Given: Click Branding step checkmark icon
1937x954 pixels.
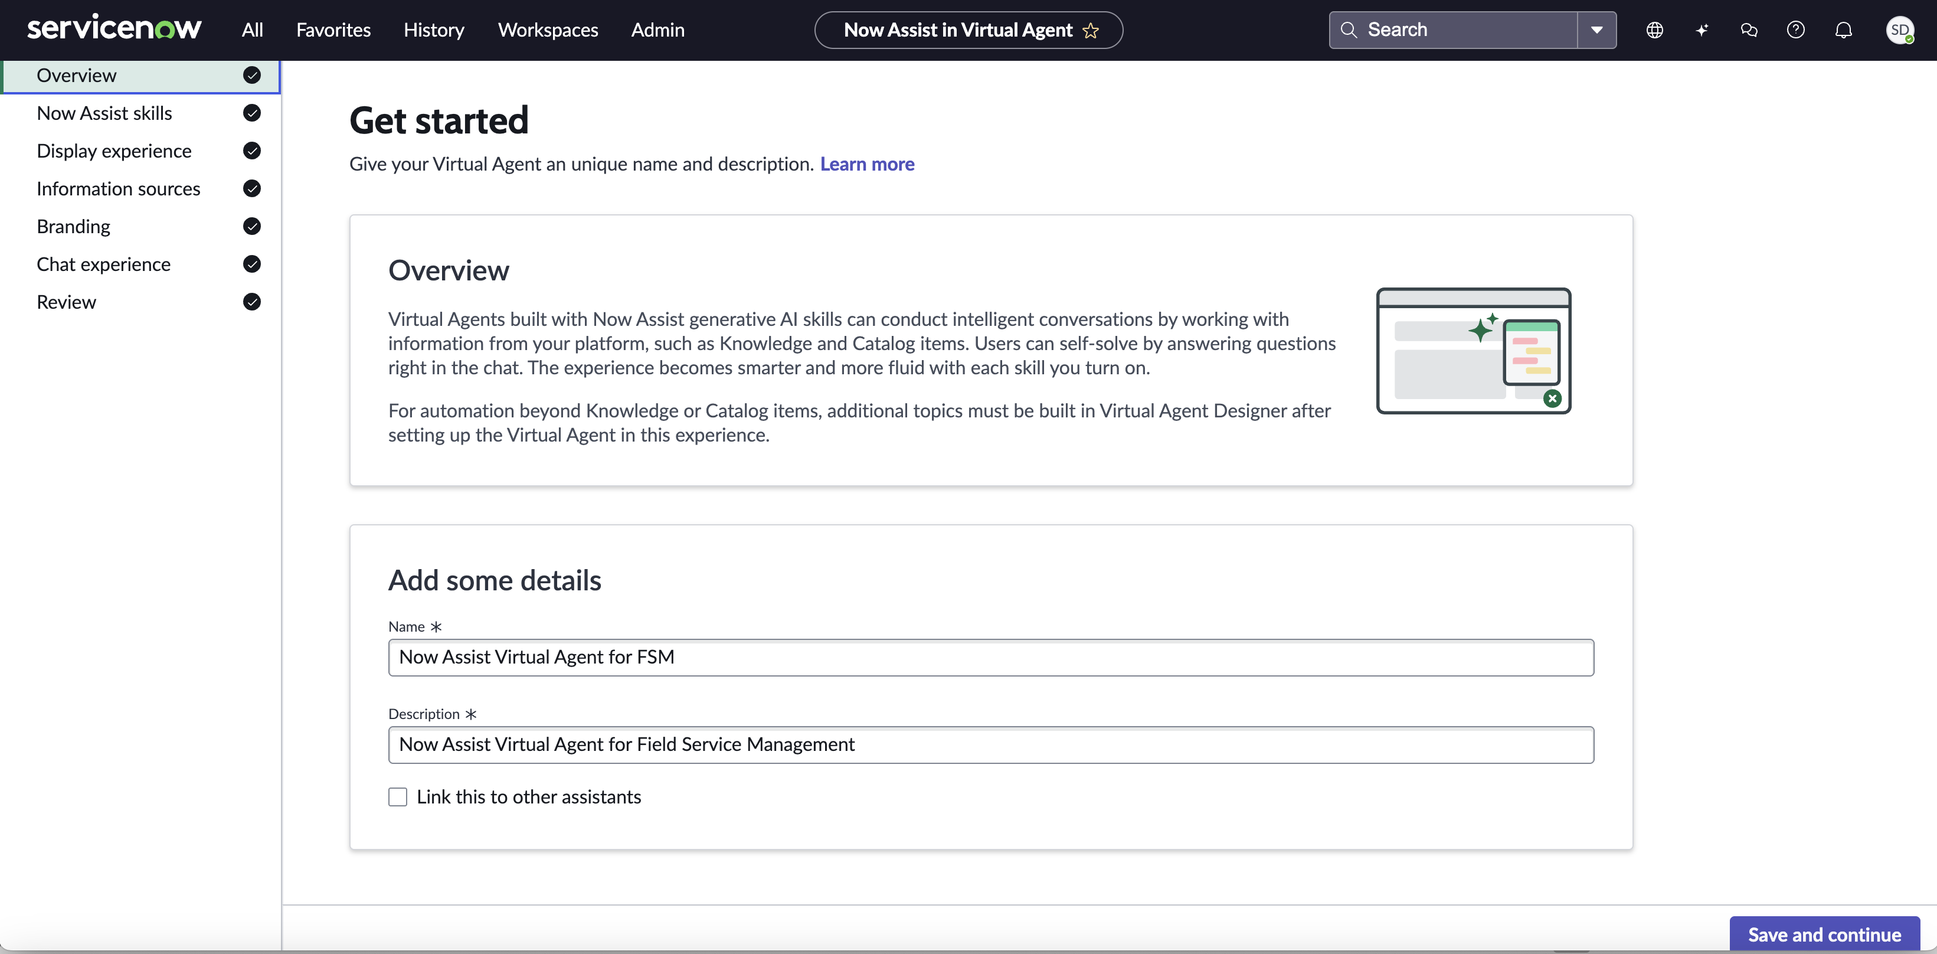Looking at the screenshot, I should (x=252, y=226).
